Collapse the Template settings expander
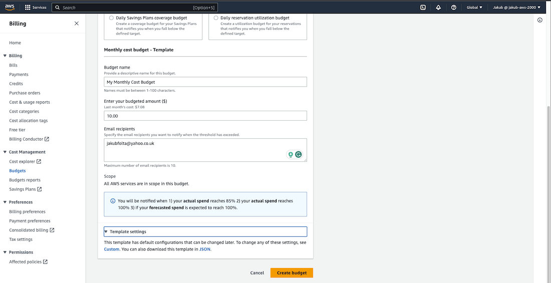The image size is (551, 283). pos(205,232)
